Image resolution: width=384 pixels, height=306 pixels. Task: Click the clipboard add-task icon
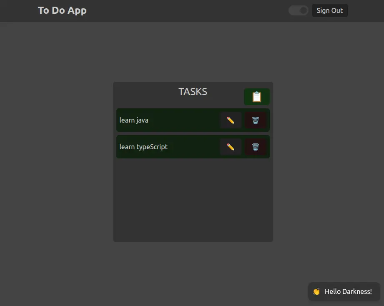tap(256, 97)
